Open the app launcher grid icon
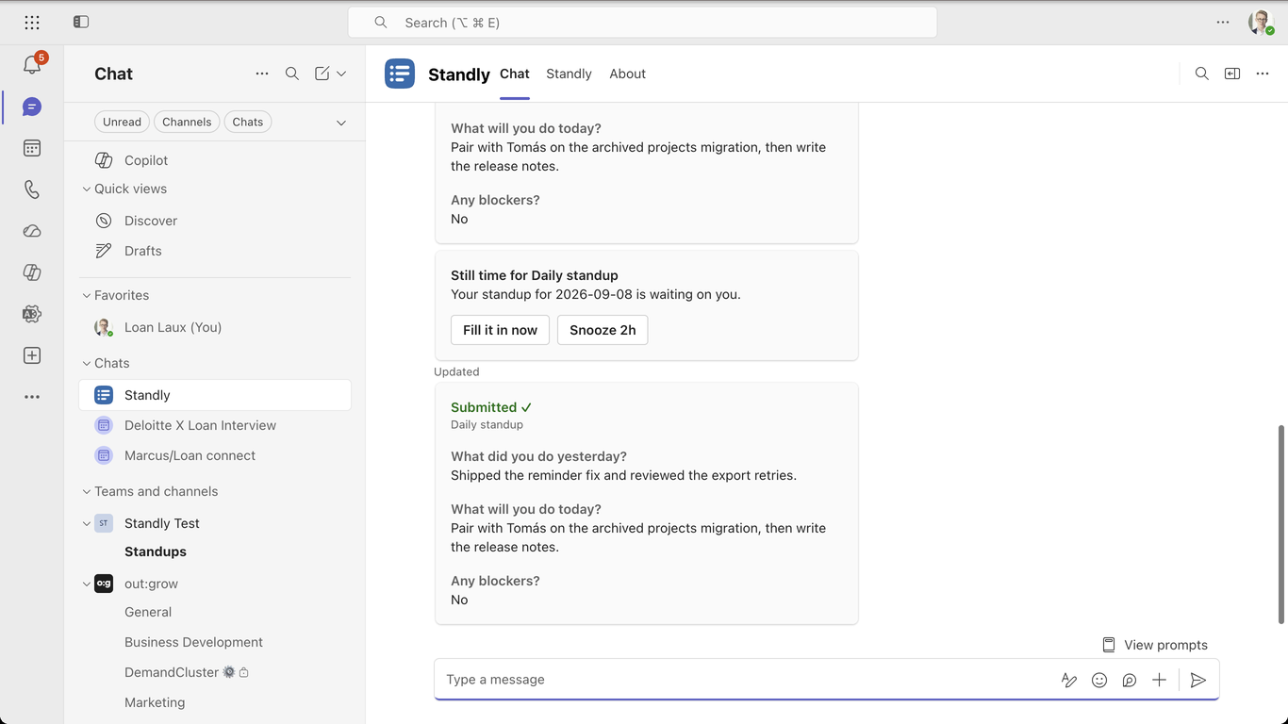 [32, 23]
